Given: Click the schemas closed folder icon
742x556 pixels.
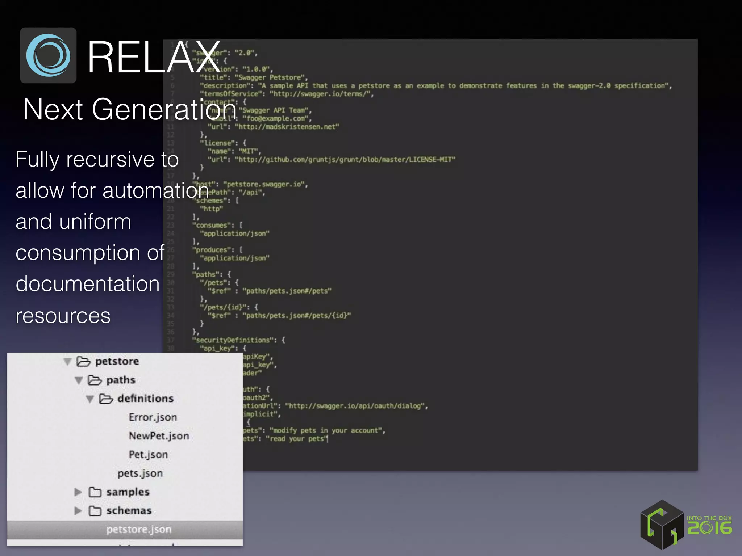Looking at the screenshot, I should coord(95,511).
